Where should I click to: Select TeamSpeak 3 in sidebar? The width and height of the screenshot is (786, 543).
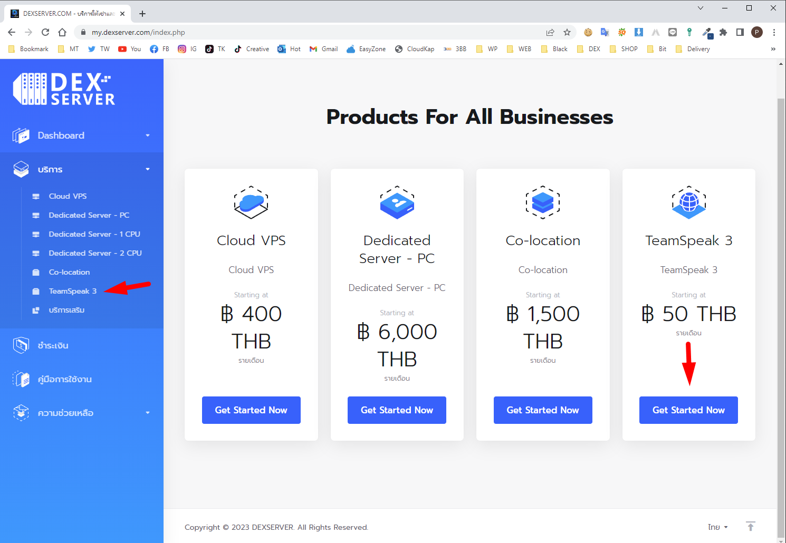point(72,291)
